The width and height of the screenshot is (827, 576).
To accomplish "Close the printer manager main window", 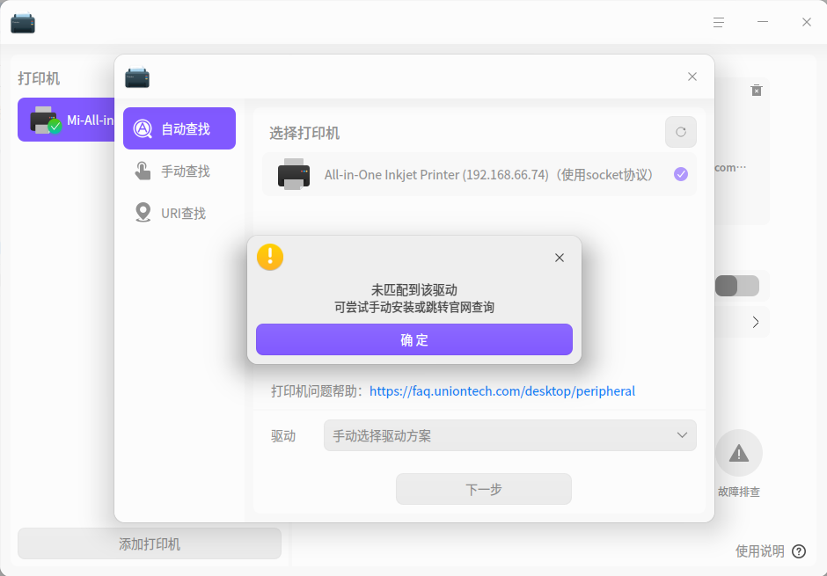I will pyautogui.click(x=807, y=22).
